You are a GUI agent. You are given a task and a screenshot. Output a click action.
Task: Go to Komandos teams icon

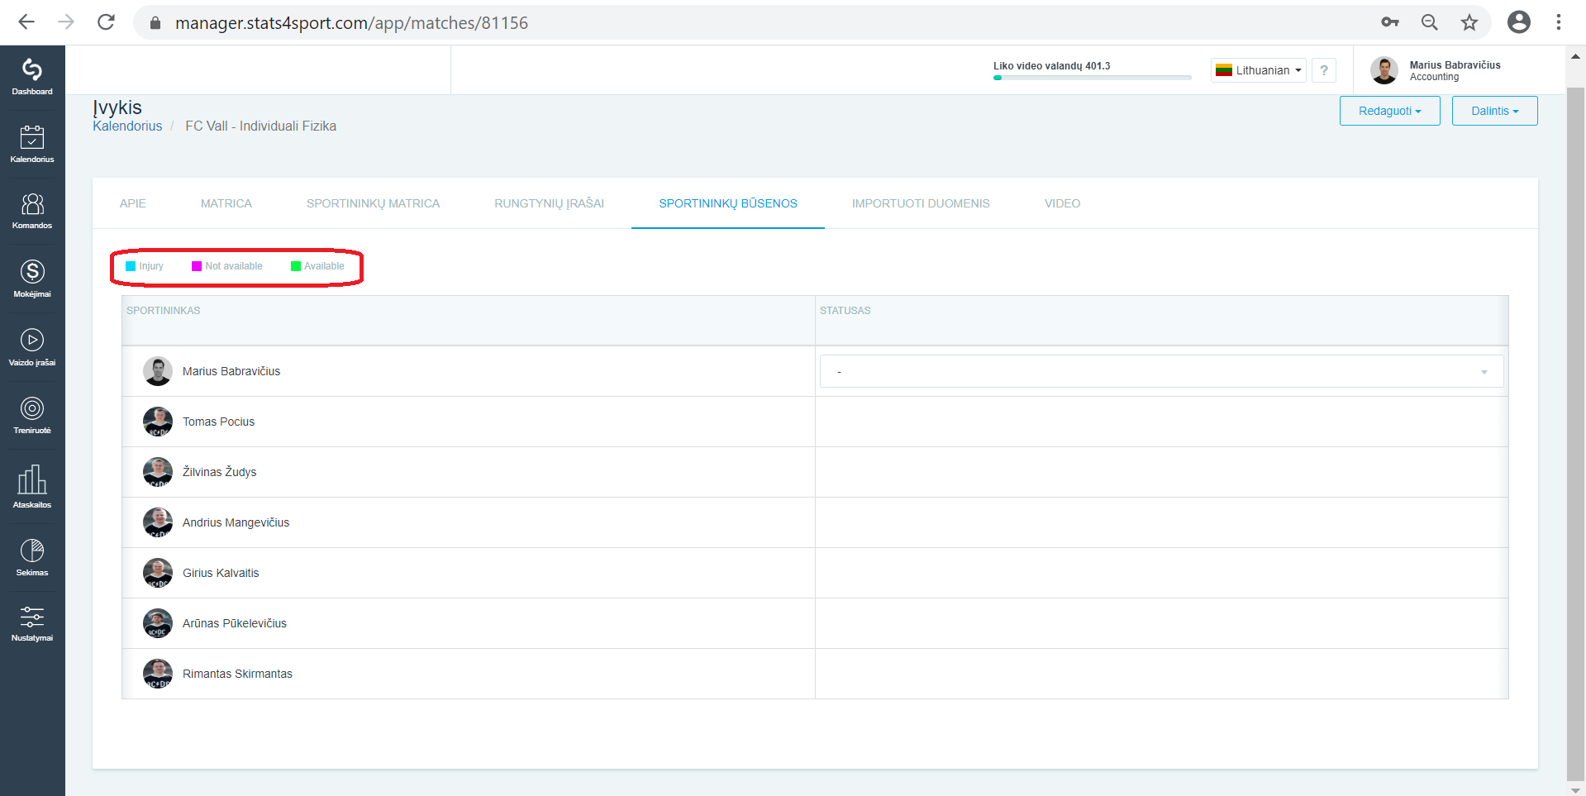tap(32, 204)
